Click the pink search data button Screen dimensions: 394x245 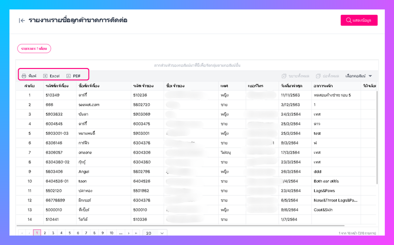pyautogui.click(x=359, y=20)
